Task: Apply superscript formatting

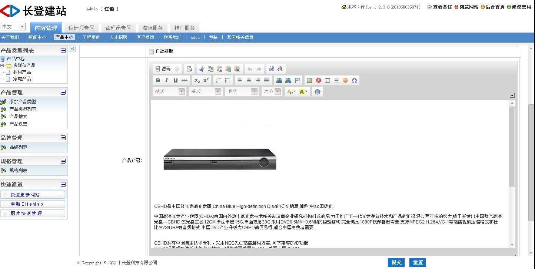Action: (x=206, y=80)
